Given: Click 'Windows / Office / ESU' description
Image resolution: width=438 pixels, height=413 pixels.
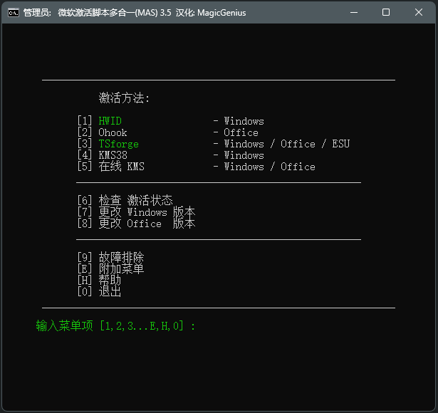Looking at the screenshot, I should click(287, 144).
